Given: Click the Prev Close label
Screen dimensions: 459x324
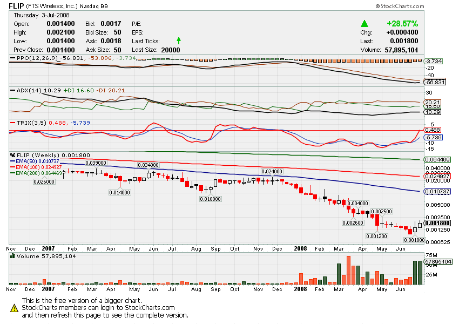Looking at the screenshot, I should [x=28, y=50].
